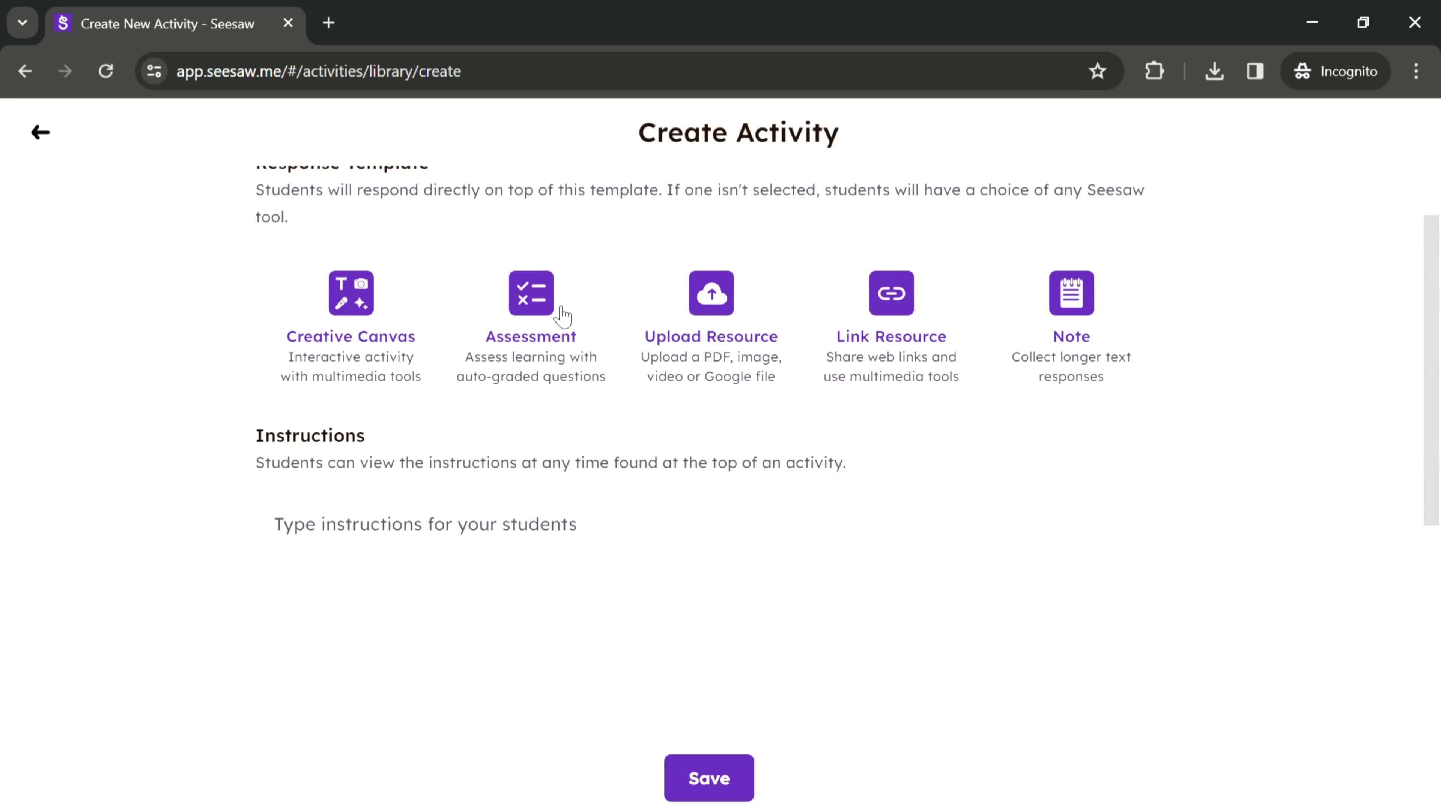
Task: Select the Assessment response template
Action: tap(531, 293)
